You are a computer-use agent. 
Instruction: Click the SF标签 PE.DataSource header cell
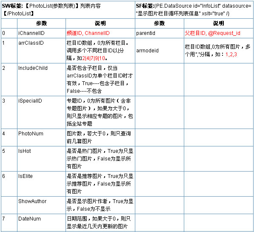pyautogui.click(x=194, y=10)
